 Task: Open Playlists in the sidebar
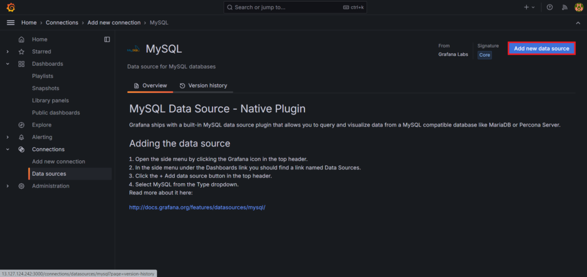point(42,76)
